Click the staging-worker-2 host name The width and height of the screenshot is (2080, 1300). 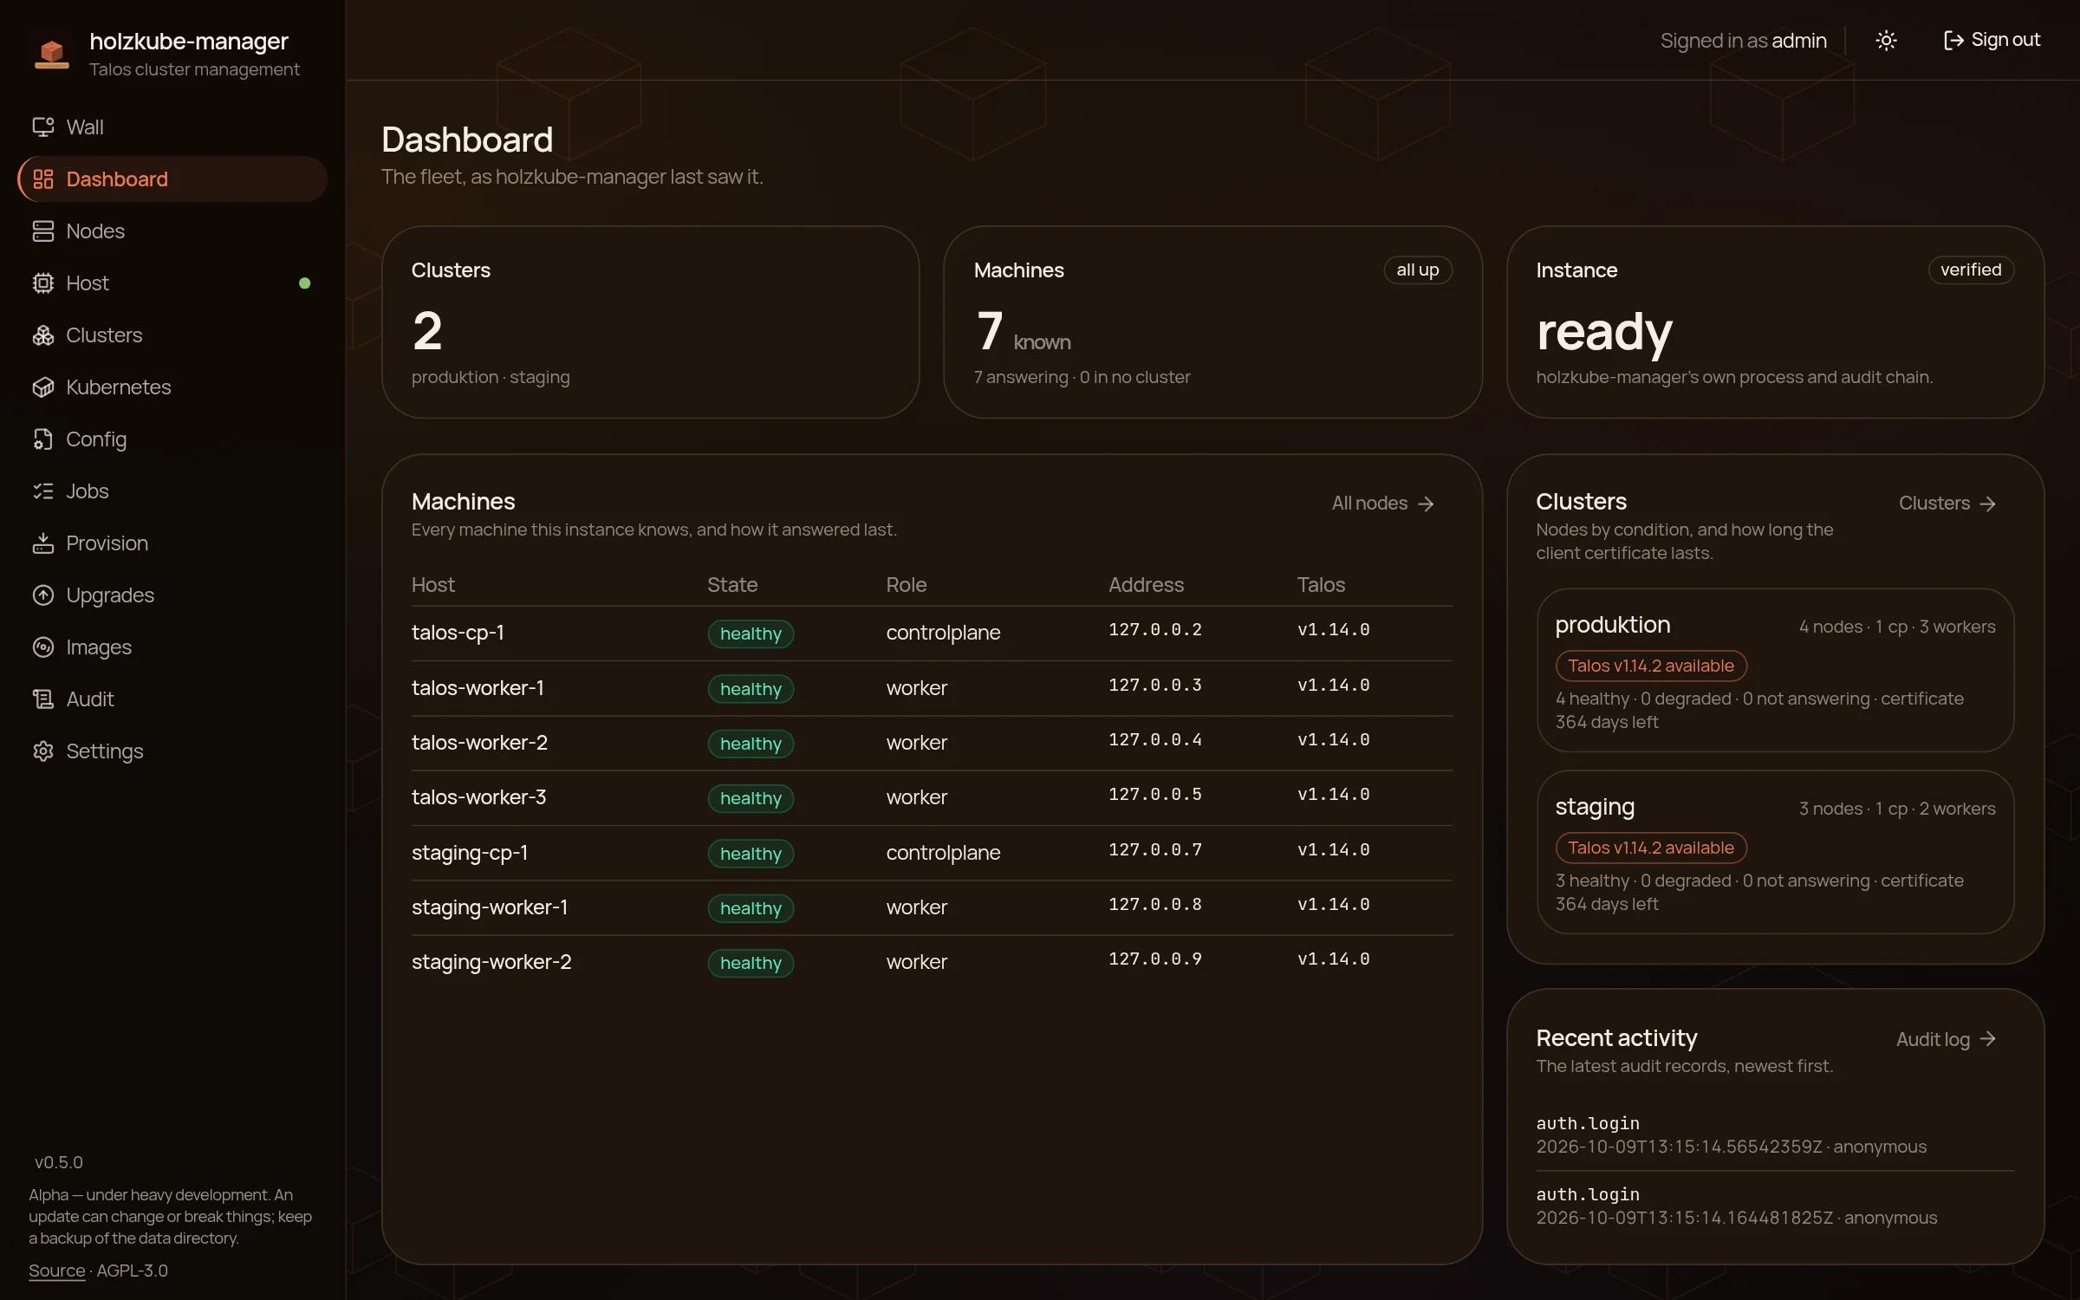pyautogui.click(x=491, y=962)
